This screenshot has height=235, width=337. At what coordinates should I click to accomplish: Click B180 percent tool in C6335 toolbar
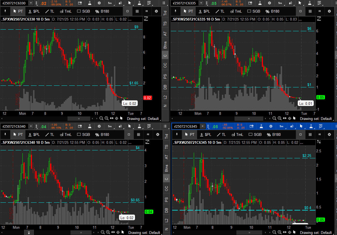point(272,11)
